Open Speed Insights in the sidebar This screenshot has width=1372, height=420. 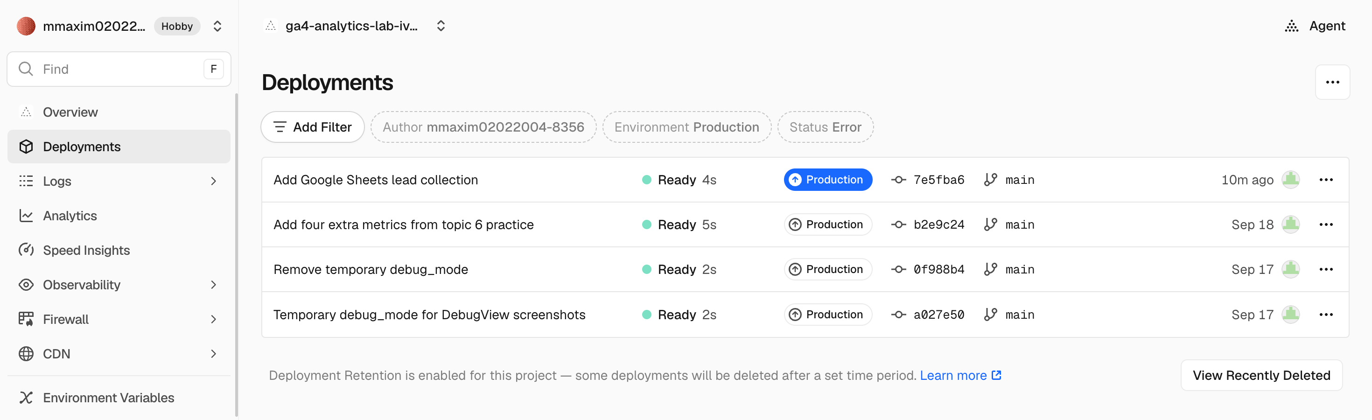(119, 250)
